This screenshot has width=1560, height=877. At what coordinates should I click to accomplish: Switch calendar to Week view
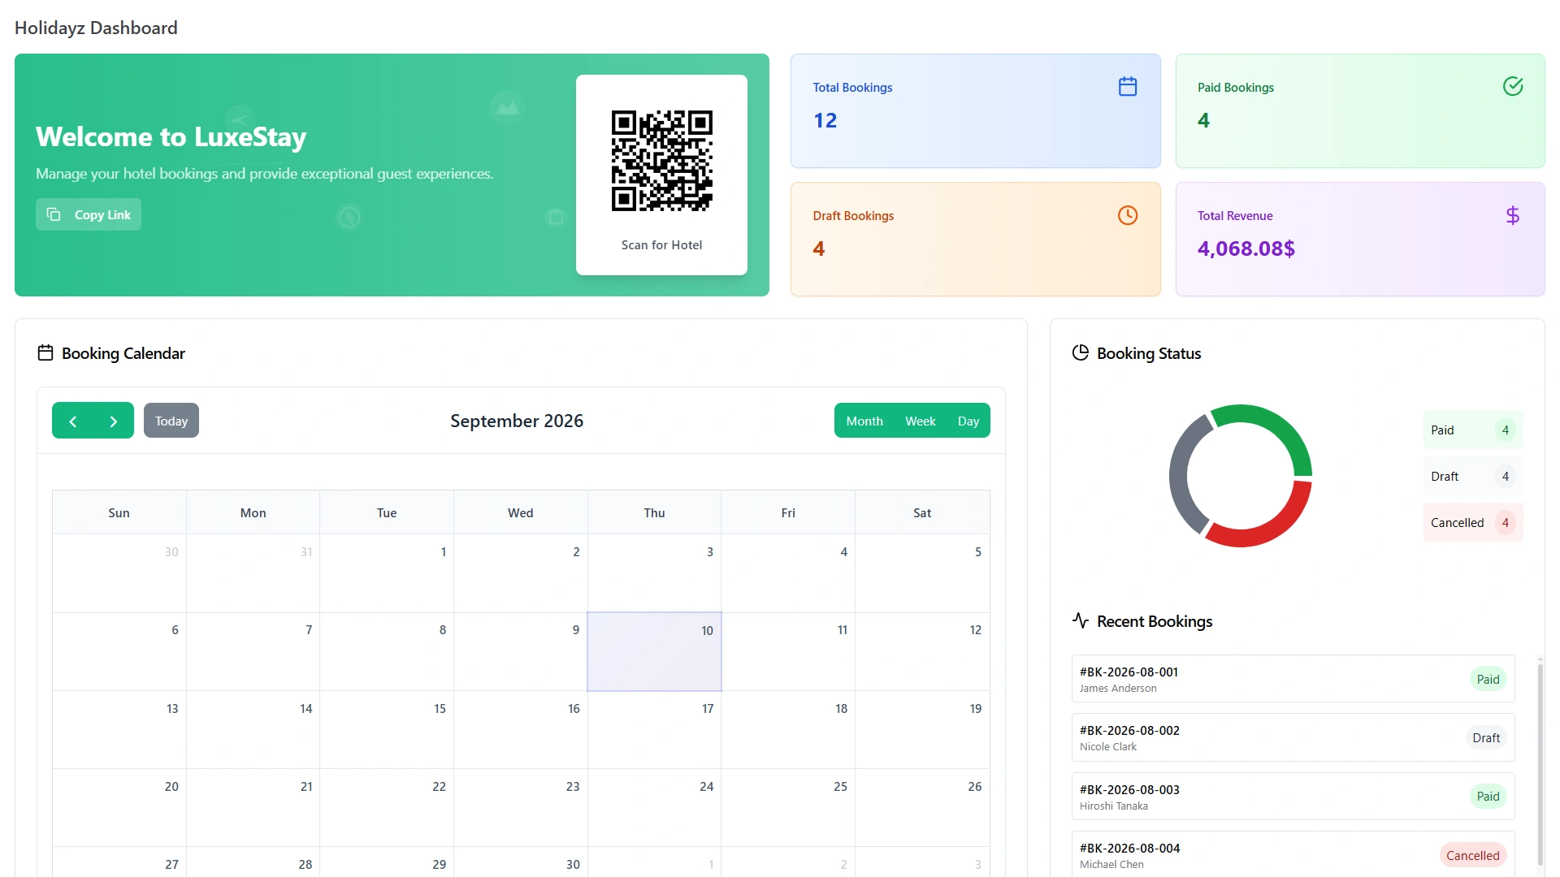[x=921, y=421]
